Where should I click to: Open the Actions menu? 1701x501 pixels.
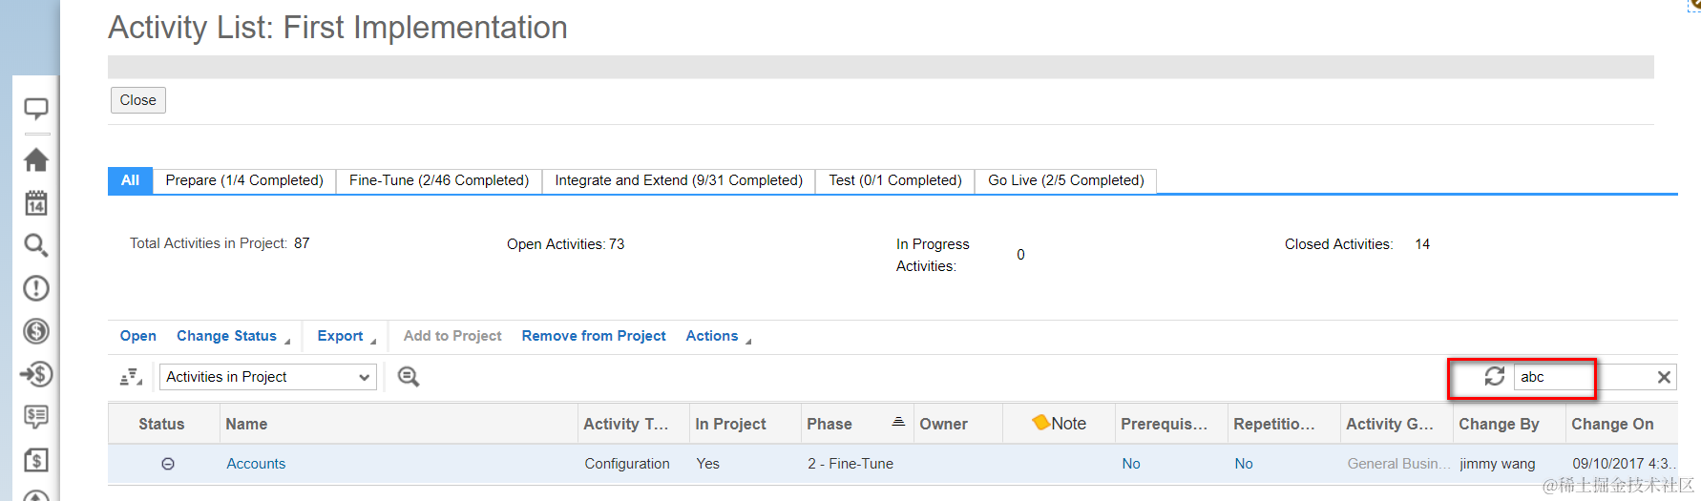click(718, 336)
